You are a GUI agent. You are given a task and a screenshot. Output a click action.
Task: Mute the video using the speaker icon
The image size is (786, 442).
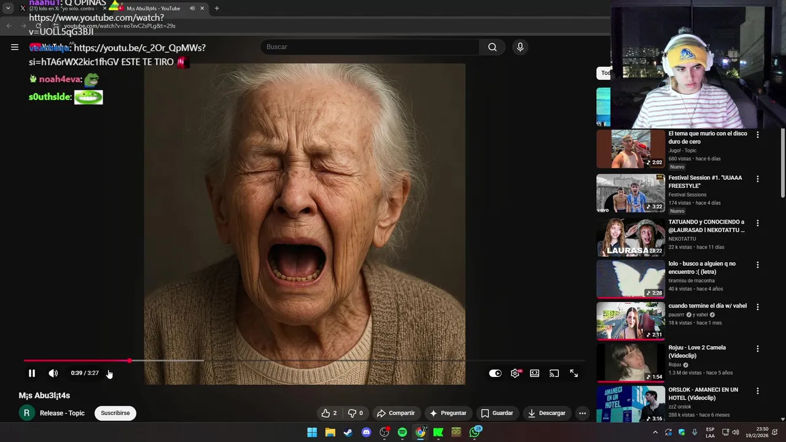53,373
